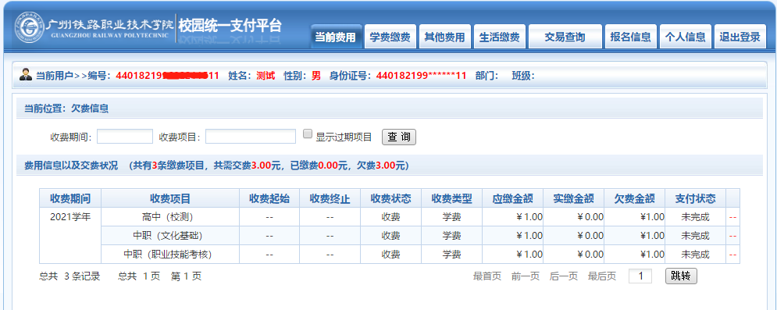The width and height of the screenshot is (777, 310).
Task: Click the 欠费金额 column header
Action: [634, 198]
